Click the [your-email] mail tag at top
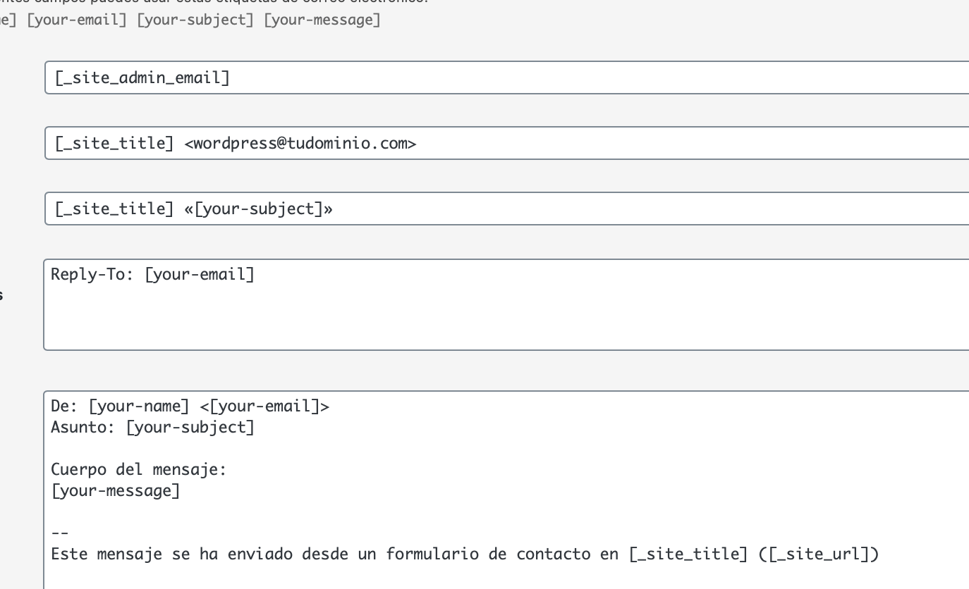The height and width of the screenshot is (589, 969). (x=77, y=20)
